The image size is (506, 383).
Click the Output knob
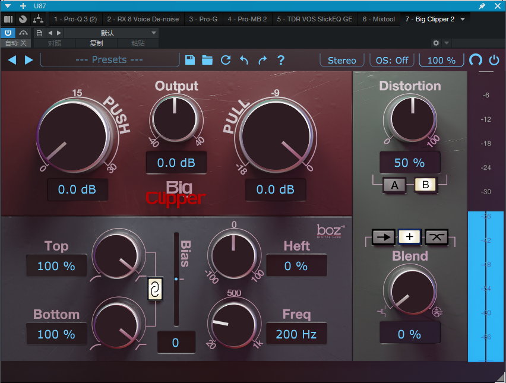click(x=175, y=119)
